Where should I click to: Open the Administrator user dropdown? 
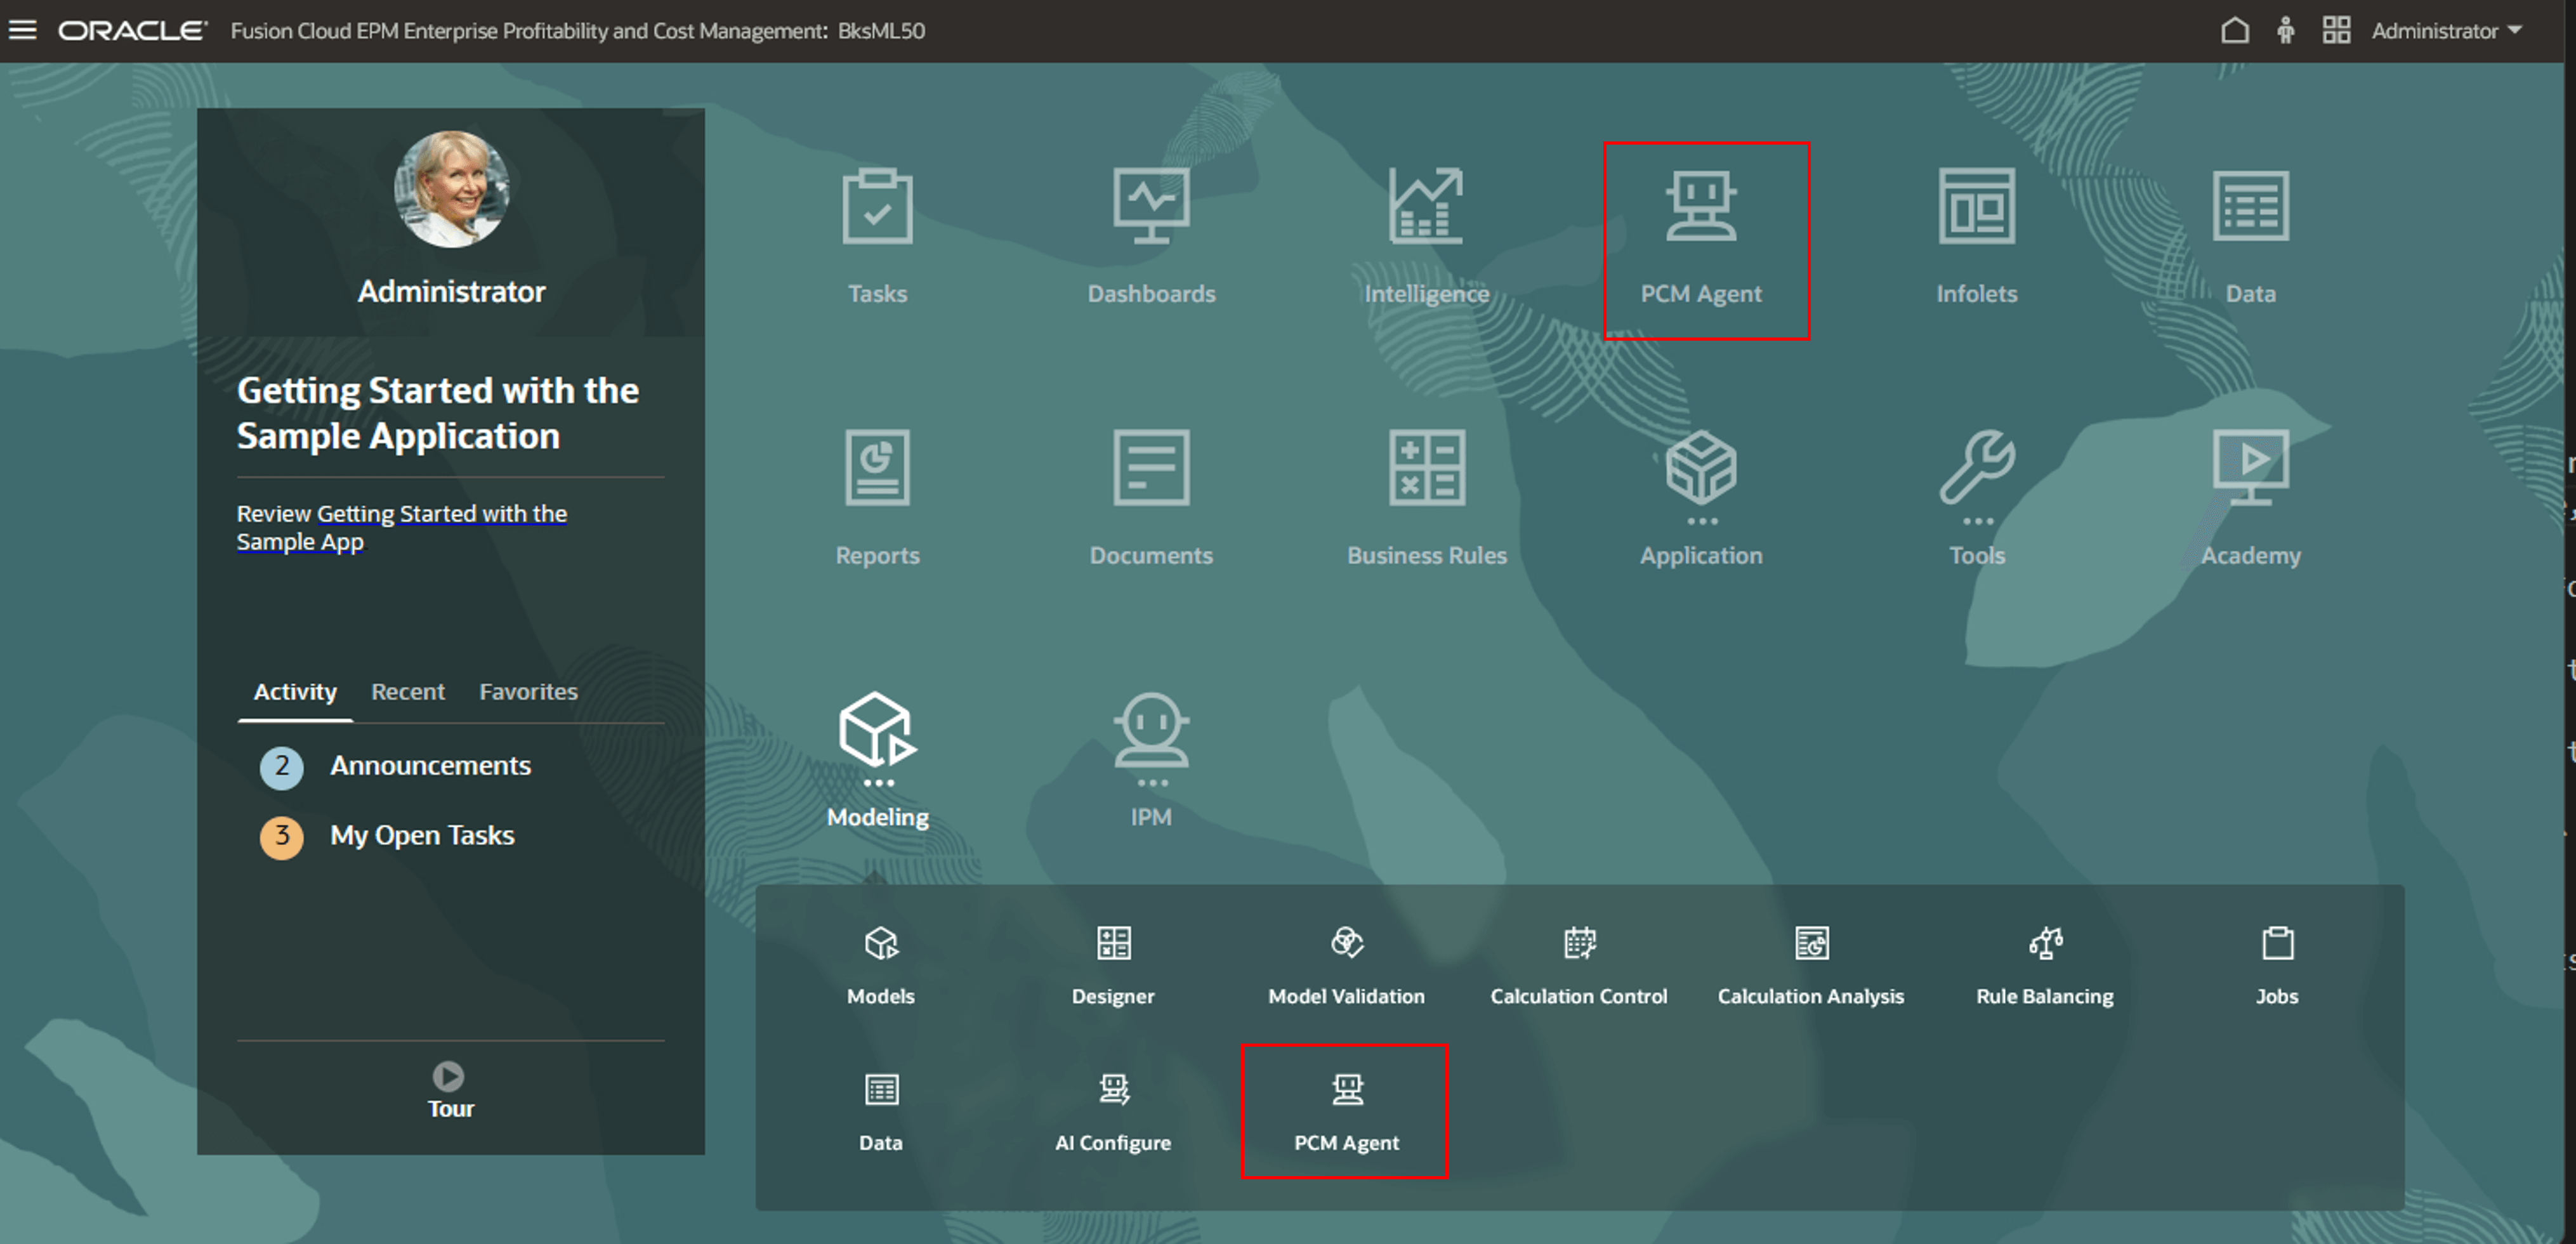(2445, 31)
